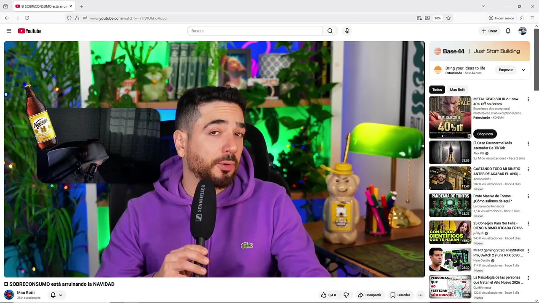Click Compartir to share the video
The image size is (539, 303).
click(369, 295)
